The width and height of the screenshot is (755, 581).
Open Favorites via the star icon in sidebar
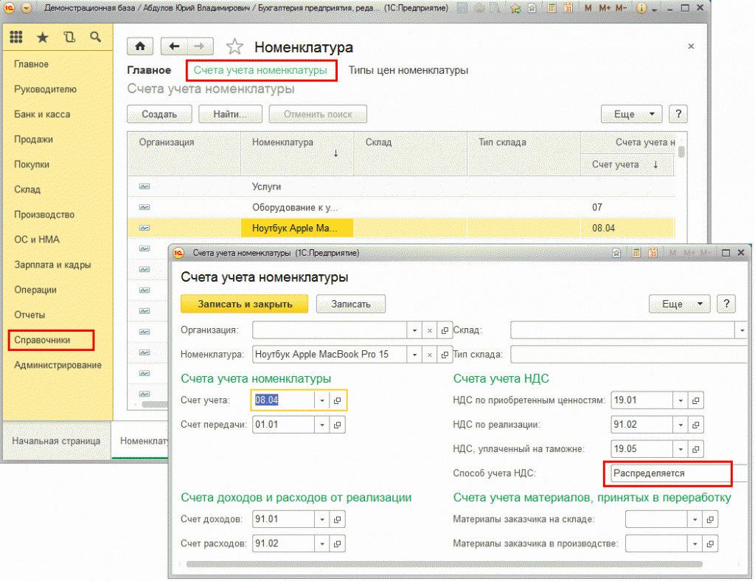(x=42, y=37)
